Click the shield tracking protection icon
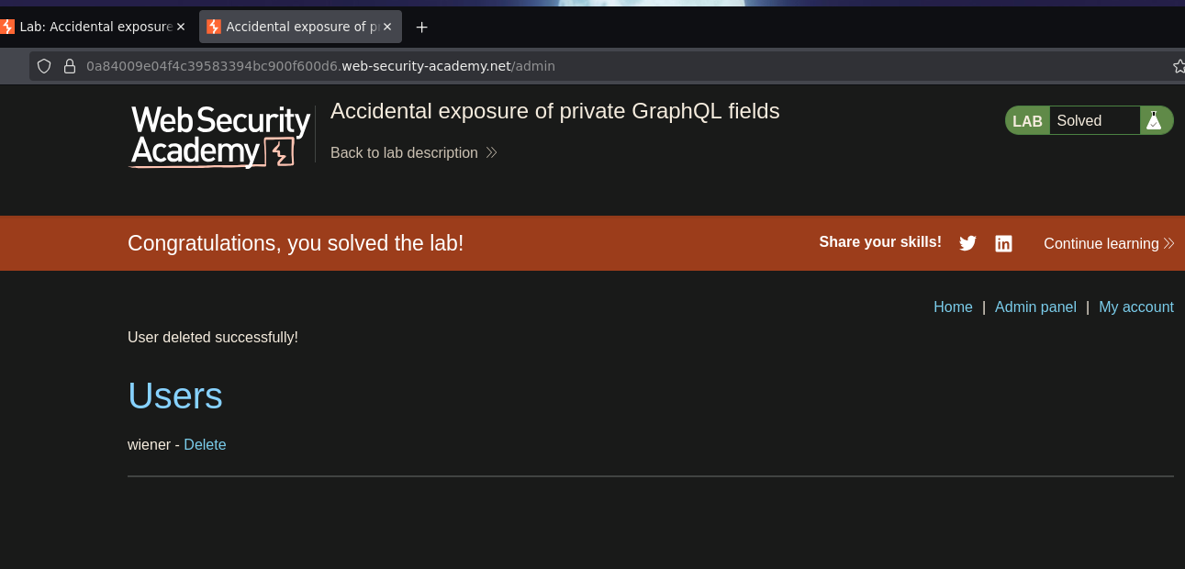 pos(44,66)
